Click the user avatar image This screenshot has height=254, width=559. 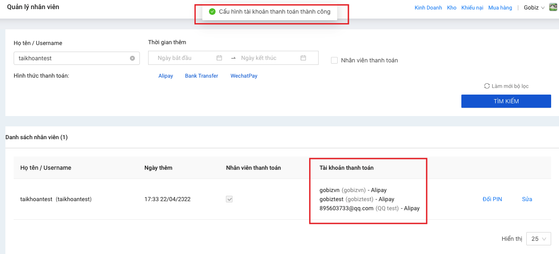click(553, 7)
